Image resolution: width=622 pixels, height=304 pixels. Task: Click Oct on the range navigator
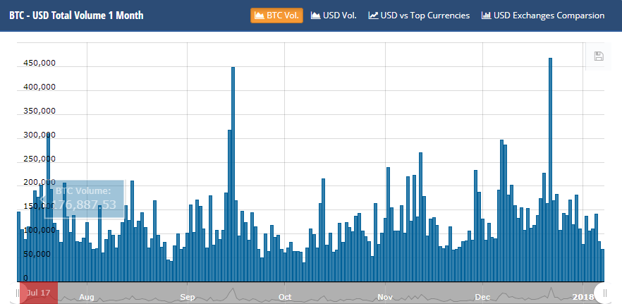click(285, 297)
